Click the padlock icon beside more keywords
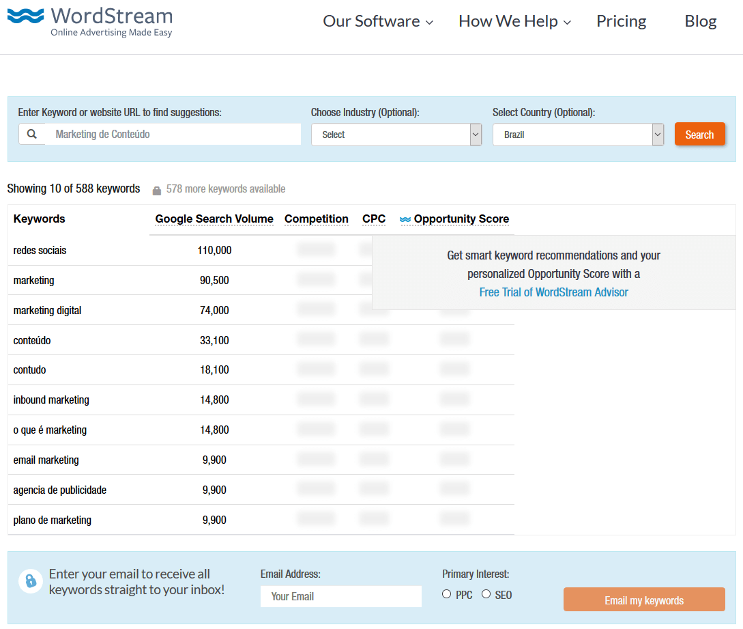Screen dimensions: 743x629 pos(157,190)
